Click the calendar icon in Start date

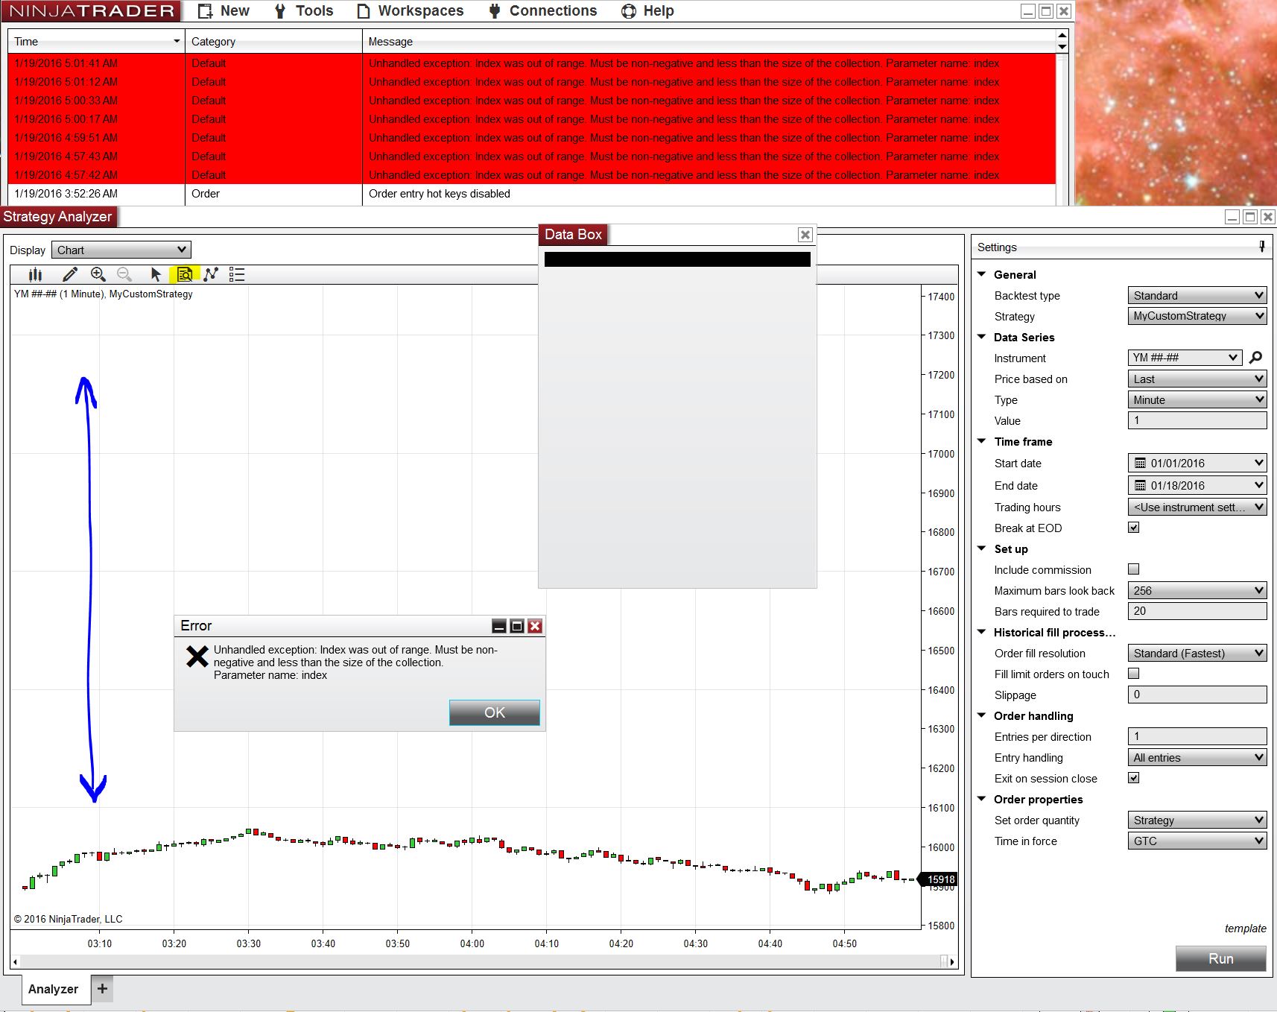(x=1140, y=463)
